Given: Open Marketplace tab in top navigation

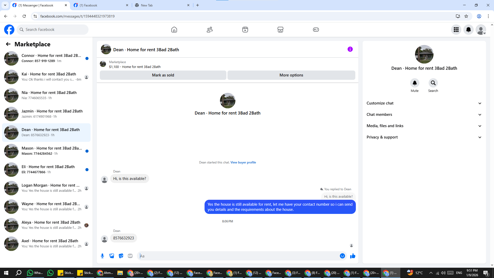Looking at the screenshot, I should click(x=280, y=30).
